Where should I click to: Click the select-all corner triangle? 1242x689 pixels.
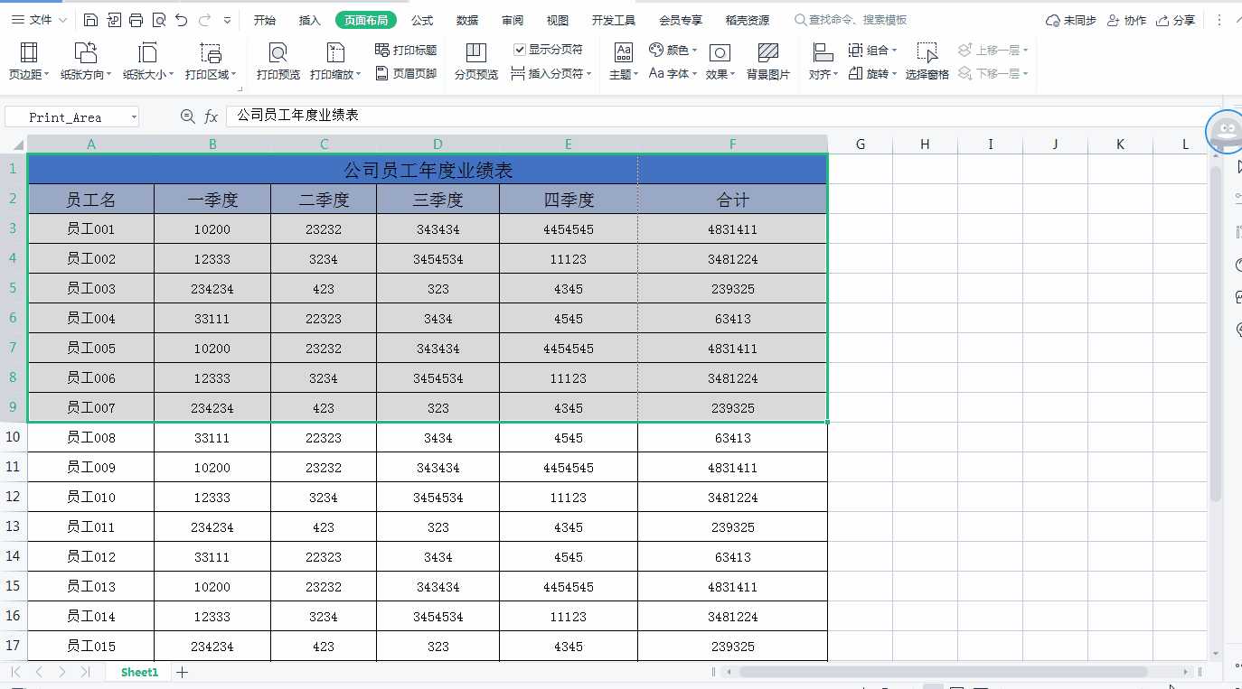coord(18,145)
